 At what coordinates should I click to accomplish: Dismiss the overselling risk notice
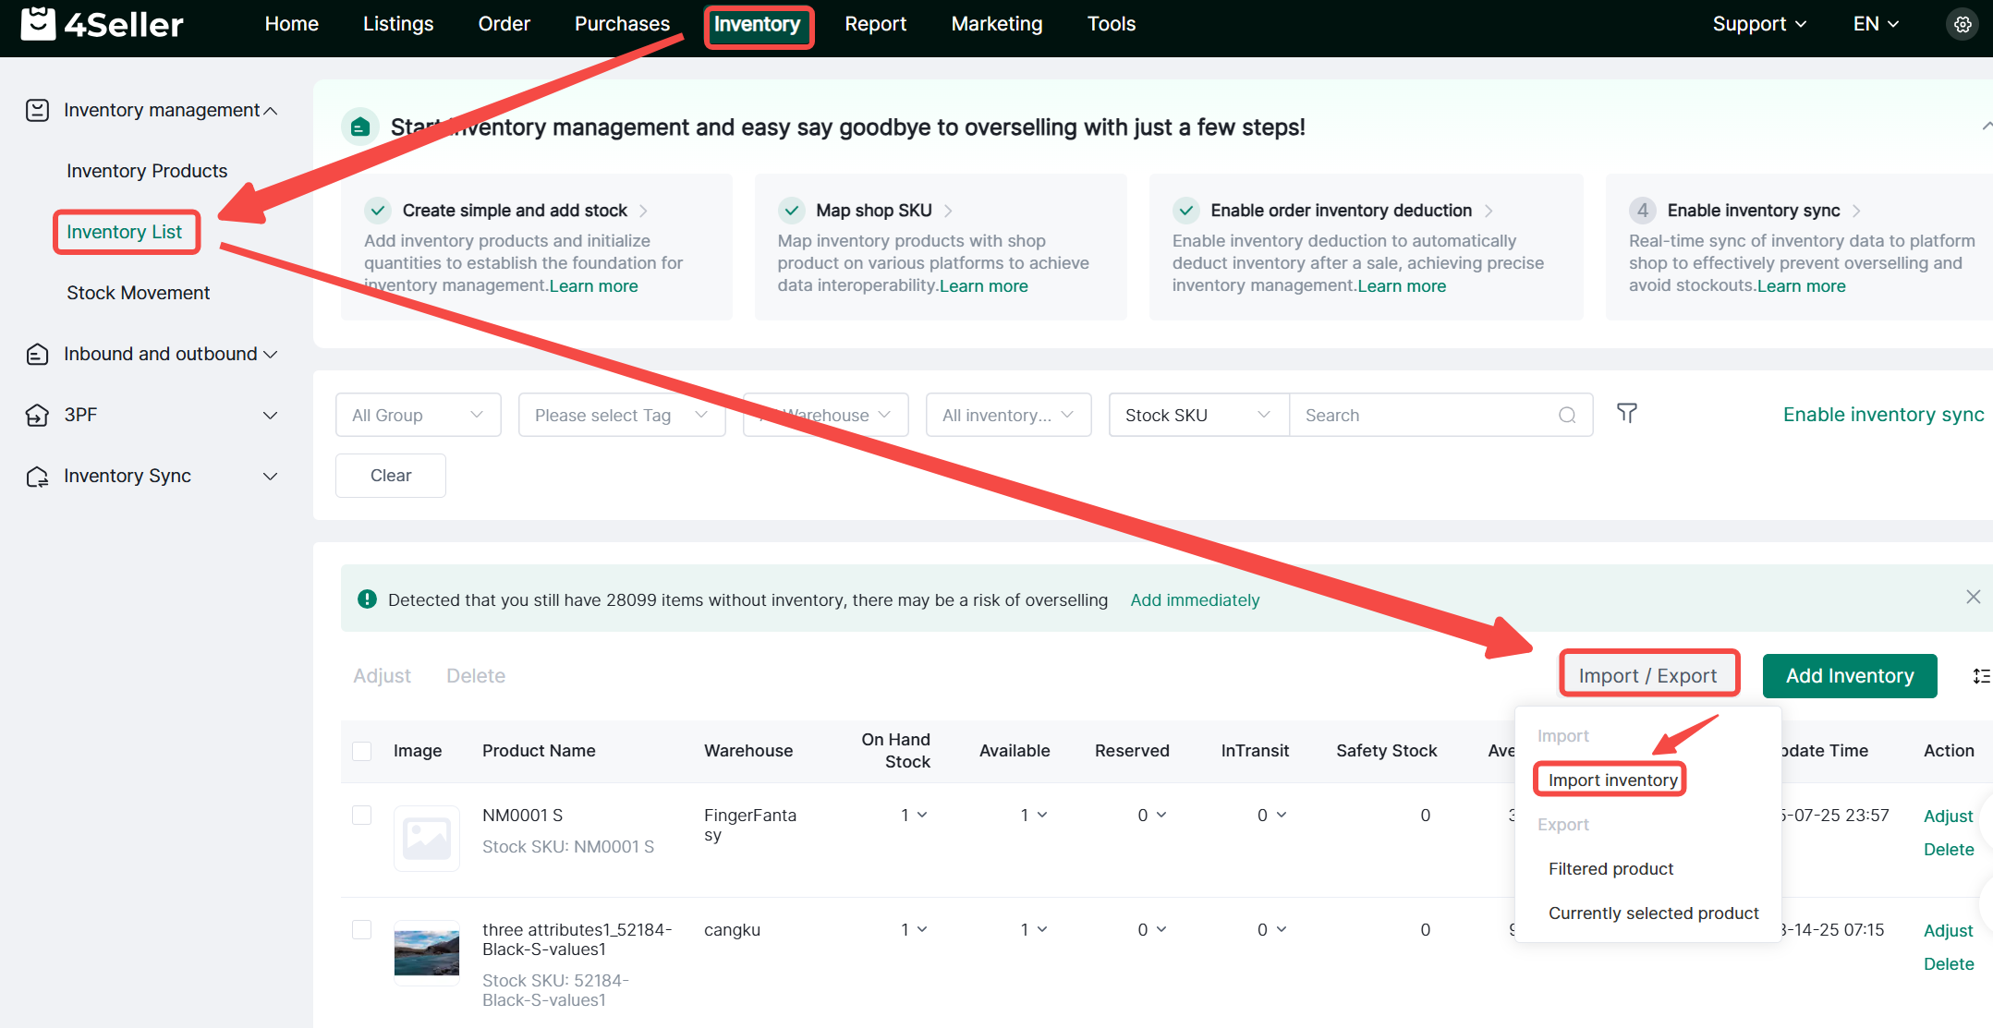pyautogui.click(x=1973, y=598)
